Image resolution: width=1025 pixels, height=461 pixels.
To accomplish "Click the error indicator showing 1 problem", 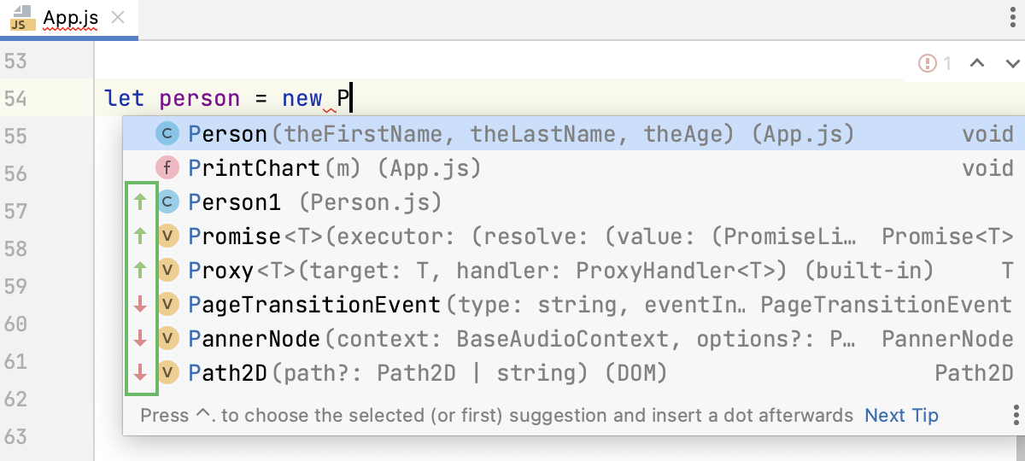I will click(x=934, y=63).
